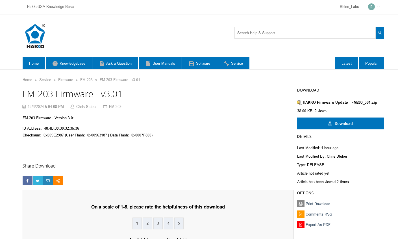This screenshot has width=398, height=239.
Task: Click the user avatar R circle
Action: pyautogui.click(x=371, y=7)
